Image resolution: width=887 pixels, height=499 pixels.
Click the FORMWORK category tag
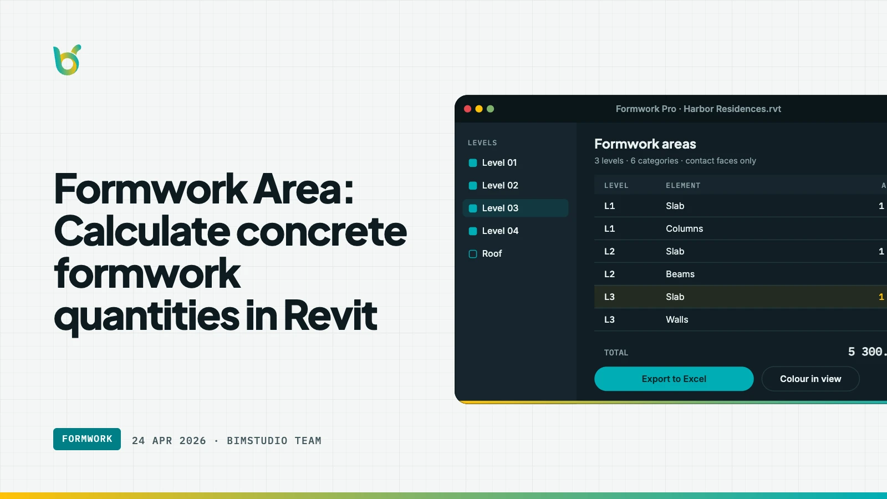pos(87,439)
